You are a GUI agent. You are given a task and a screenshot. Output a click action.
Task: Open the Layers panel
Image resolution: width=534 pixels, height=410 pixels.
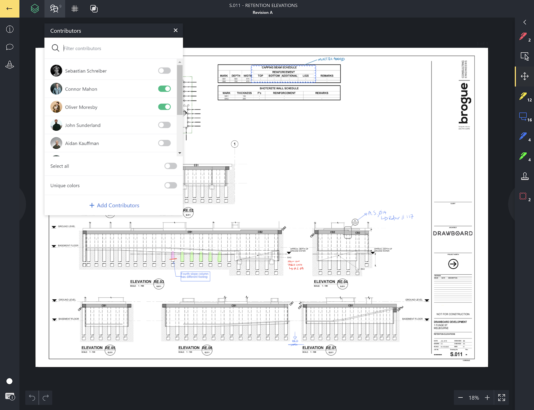click(x=35, y=9)
